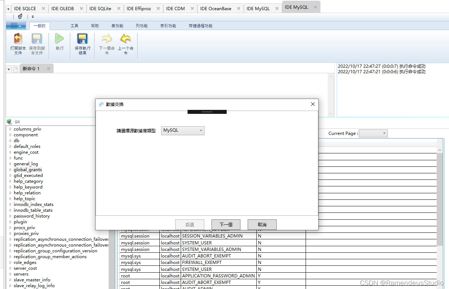Click the green icon above the table tree
Viewport: 449px width, 289px height.
[9, 122]
